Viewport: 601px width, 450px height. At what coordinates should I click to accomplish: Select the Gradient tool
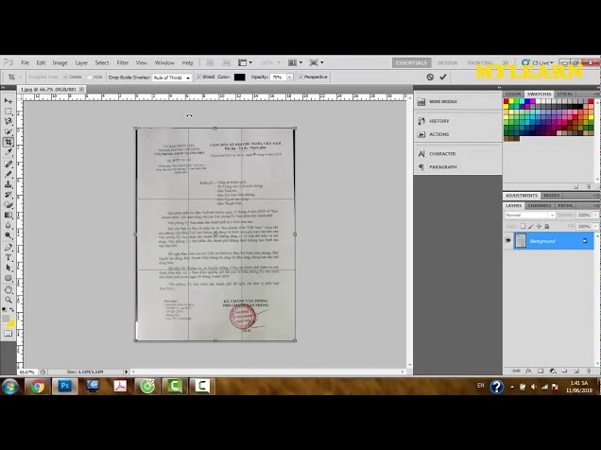(9, 215)
